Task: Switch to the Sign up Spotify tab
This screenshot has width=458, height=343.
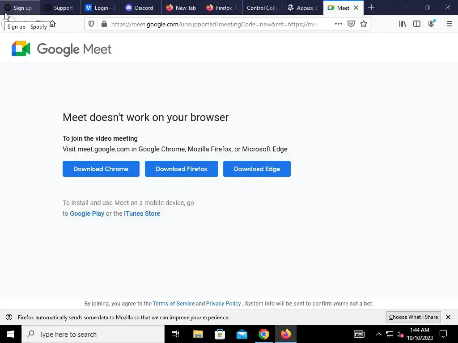Action: click(x=20, y=8)
